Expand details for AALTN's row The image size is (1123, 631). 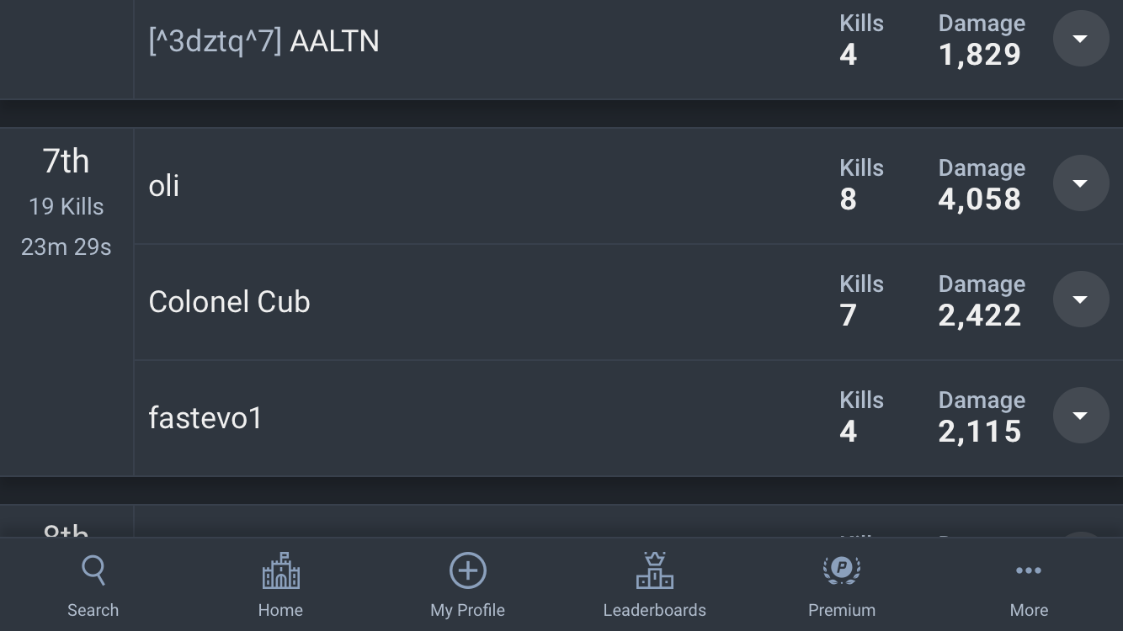pyautogui.click(x=1081, y=39)
